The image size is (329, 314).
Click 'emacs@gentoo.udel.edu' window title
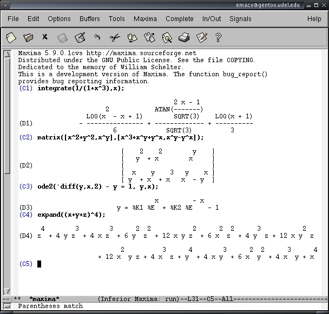tap(268, 5)
